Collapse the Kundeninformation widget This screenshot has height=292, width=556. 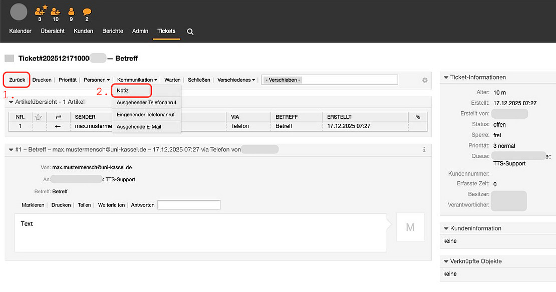pyautogui.click(x=445, y=228)
